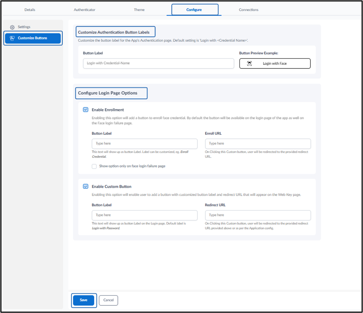Viewport: 363px width, 313px height.
Task: Click the Configure Login Page Options heading
Action: click(x=108, y=93)
